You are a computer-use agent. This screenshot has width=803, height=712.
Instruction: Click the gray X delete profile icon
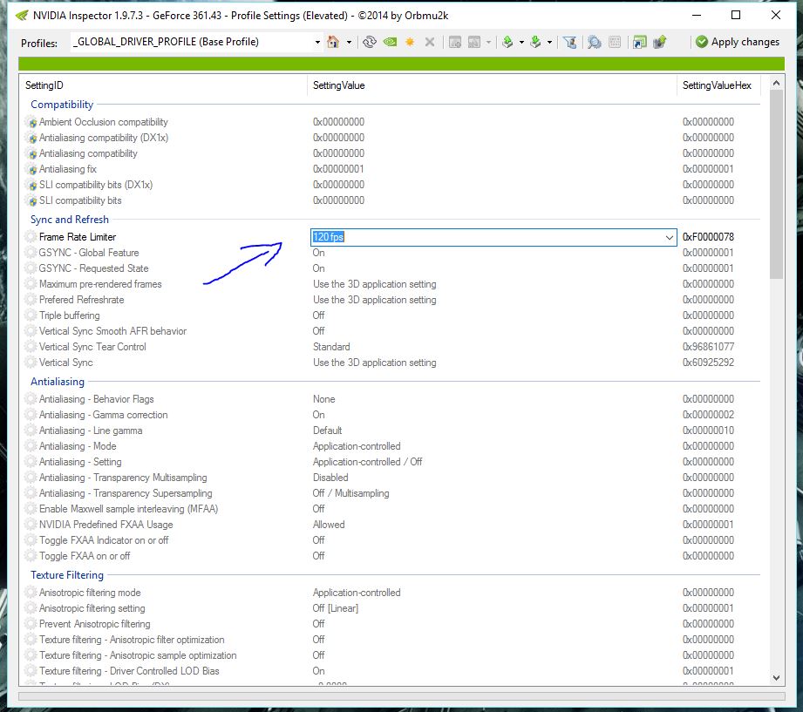[x=430, y=42]
